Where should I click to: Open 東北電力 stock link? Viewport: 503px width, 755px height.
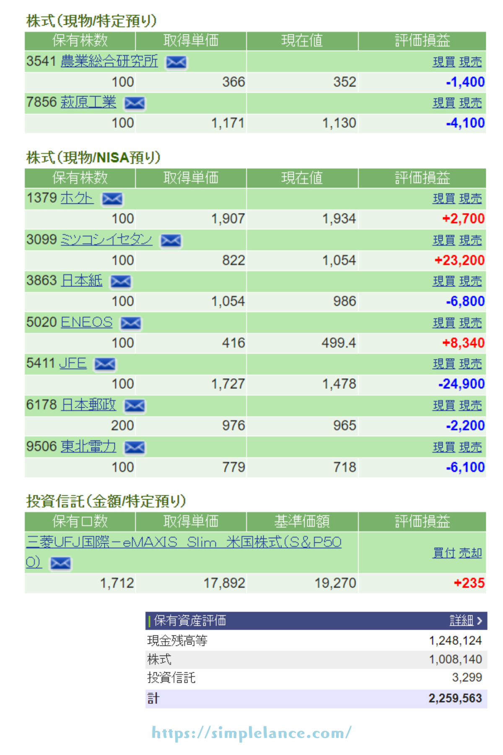tap(88, 446)
